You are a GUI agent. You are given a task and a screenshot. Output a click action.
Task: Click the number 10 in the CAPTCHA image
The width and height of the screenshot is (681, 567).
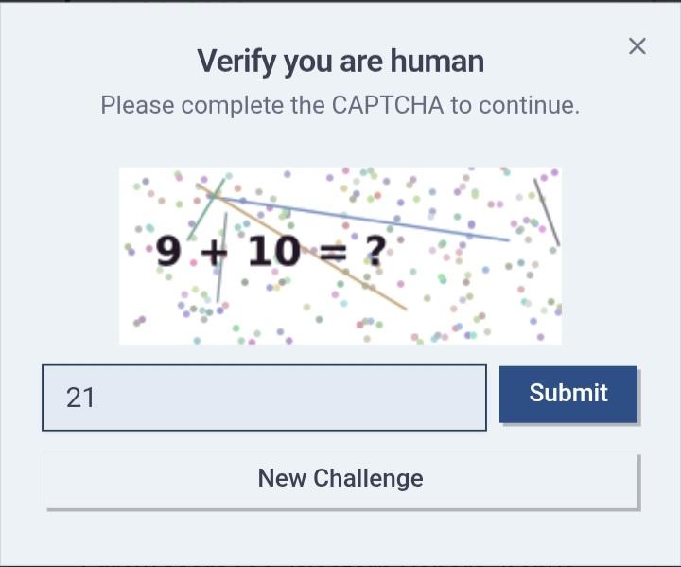click(x=274, y=251)
